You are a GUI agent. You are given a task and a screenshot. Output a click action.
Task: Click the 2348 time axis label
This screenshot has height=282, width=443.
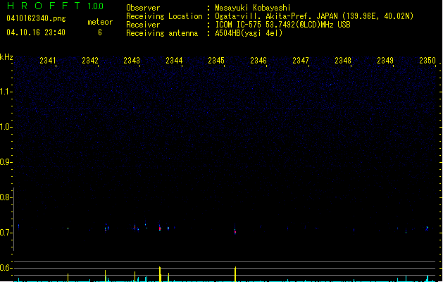click(x=343, y=61)
